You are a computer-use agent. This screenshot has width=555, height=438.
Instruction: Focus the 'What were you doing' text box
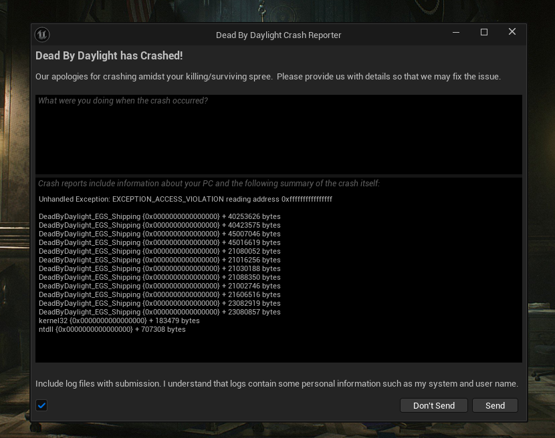pos(279,134)
